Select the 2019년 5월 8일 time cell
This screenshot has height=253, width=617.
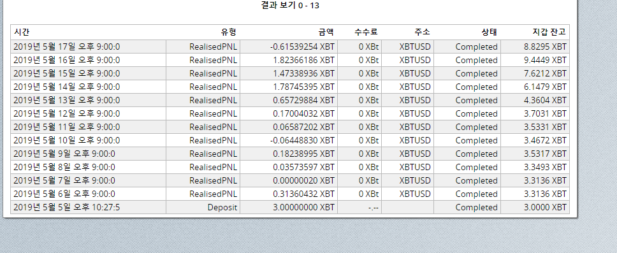point(88,167)
